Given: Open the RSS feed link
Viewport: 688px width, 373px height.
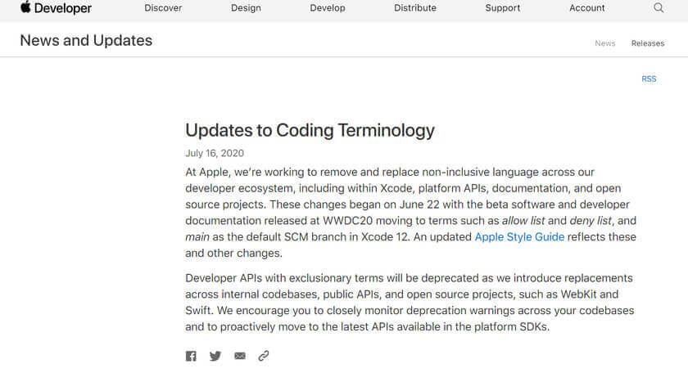Looking at the screenshot, I should coord(649,79).
